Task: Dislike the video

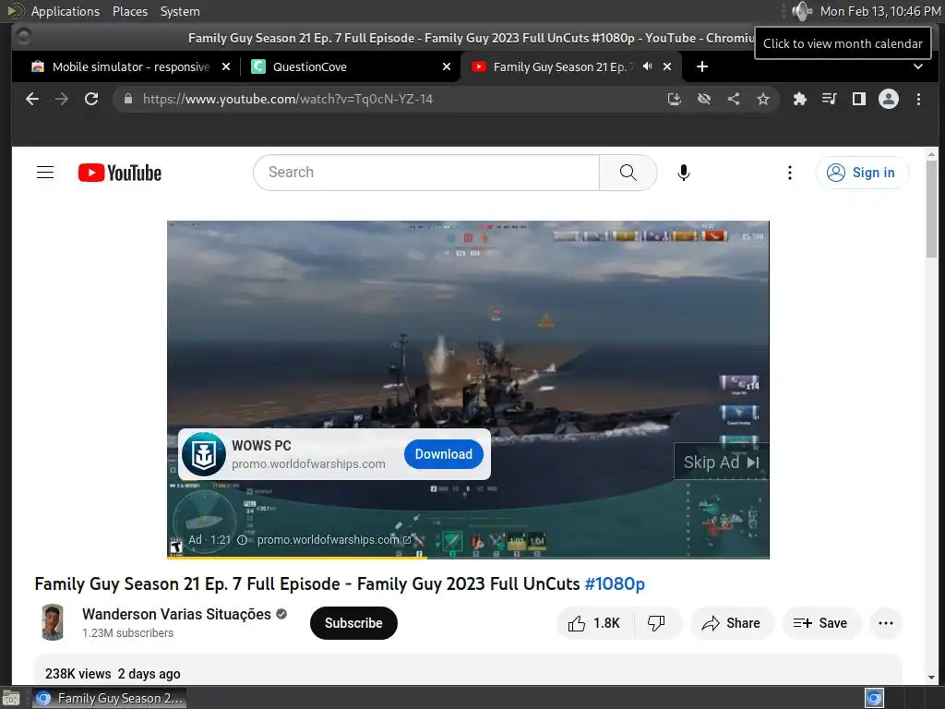Action: coord(656,623)
